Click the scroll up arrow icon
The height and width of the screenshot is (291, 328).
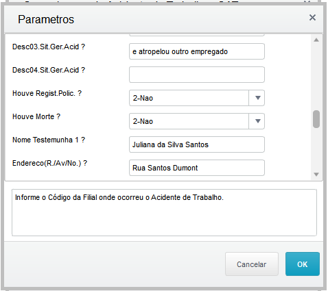316,40
